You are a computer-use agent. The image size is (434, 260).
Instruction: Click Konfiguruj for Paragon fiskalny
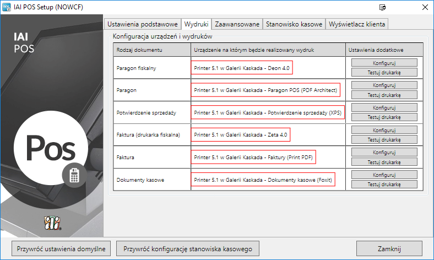[x=384, y=63]
